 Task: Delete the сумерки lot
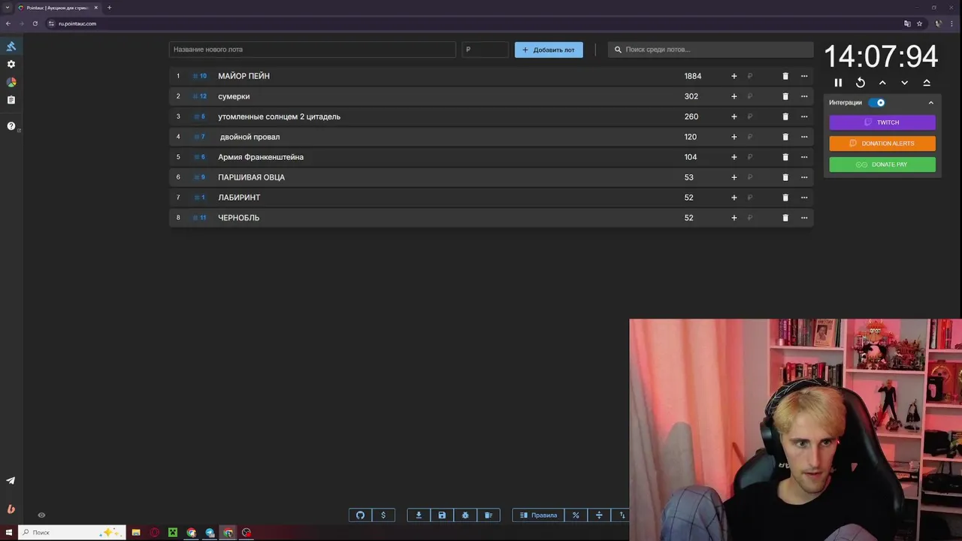point(785,96)
